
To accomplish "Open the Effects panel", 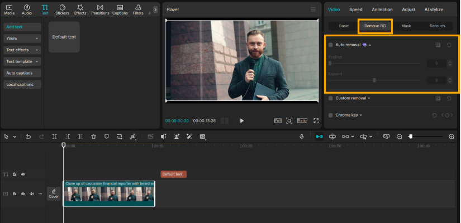I will pyautogui.click(x=80, y=9).
